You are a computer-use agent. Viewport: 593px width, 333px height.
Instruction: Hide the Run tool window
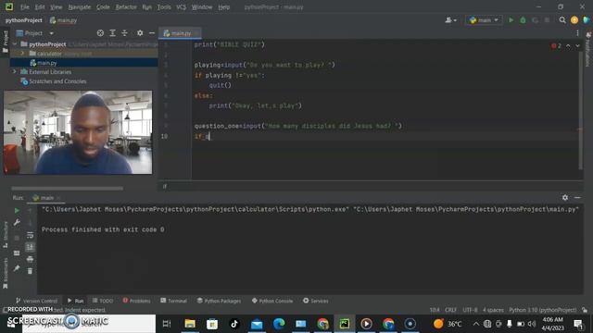pos(577,197)
